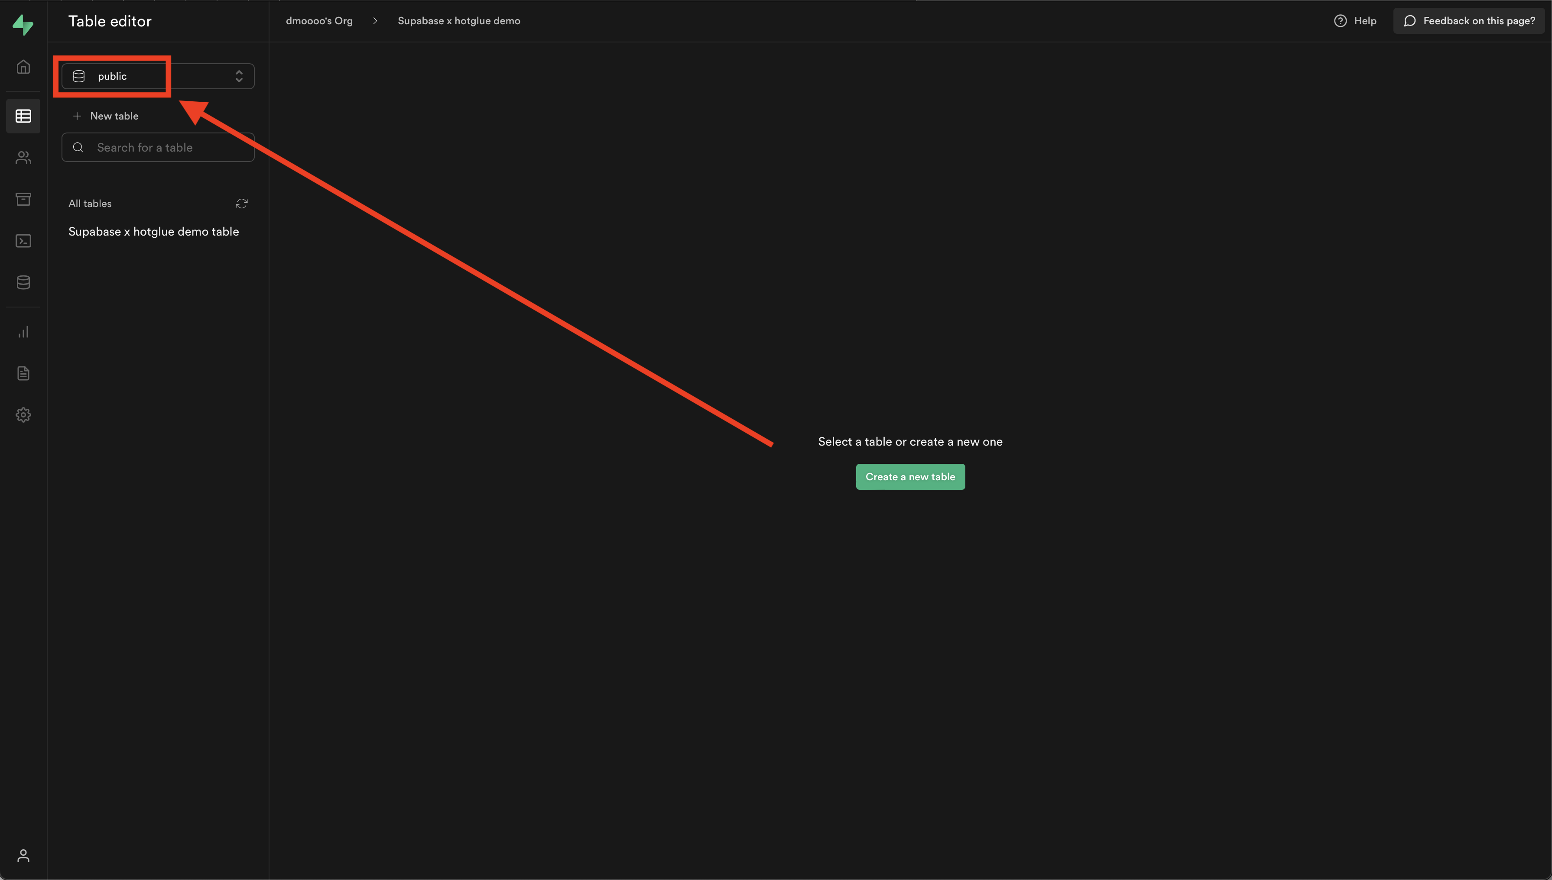Click the Supabase logo icon

(x=23, y=24)
